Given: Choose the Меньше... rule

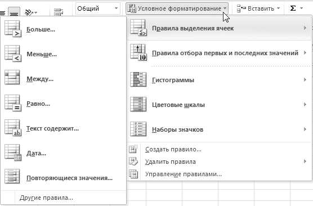Looking at the screenshot, I should tap(64, 54).
